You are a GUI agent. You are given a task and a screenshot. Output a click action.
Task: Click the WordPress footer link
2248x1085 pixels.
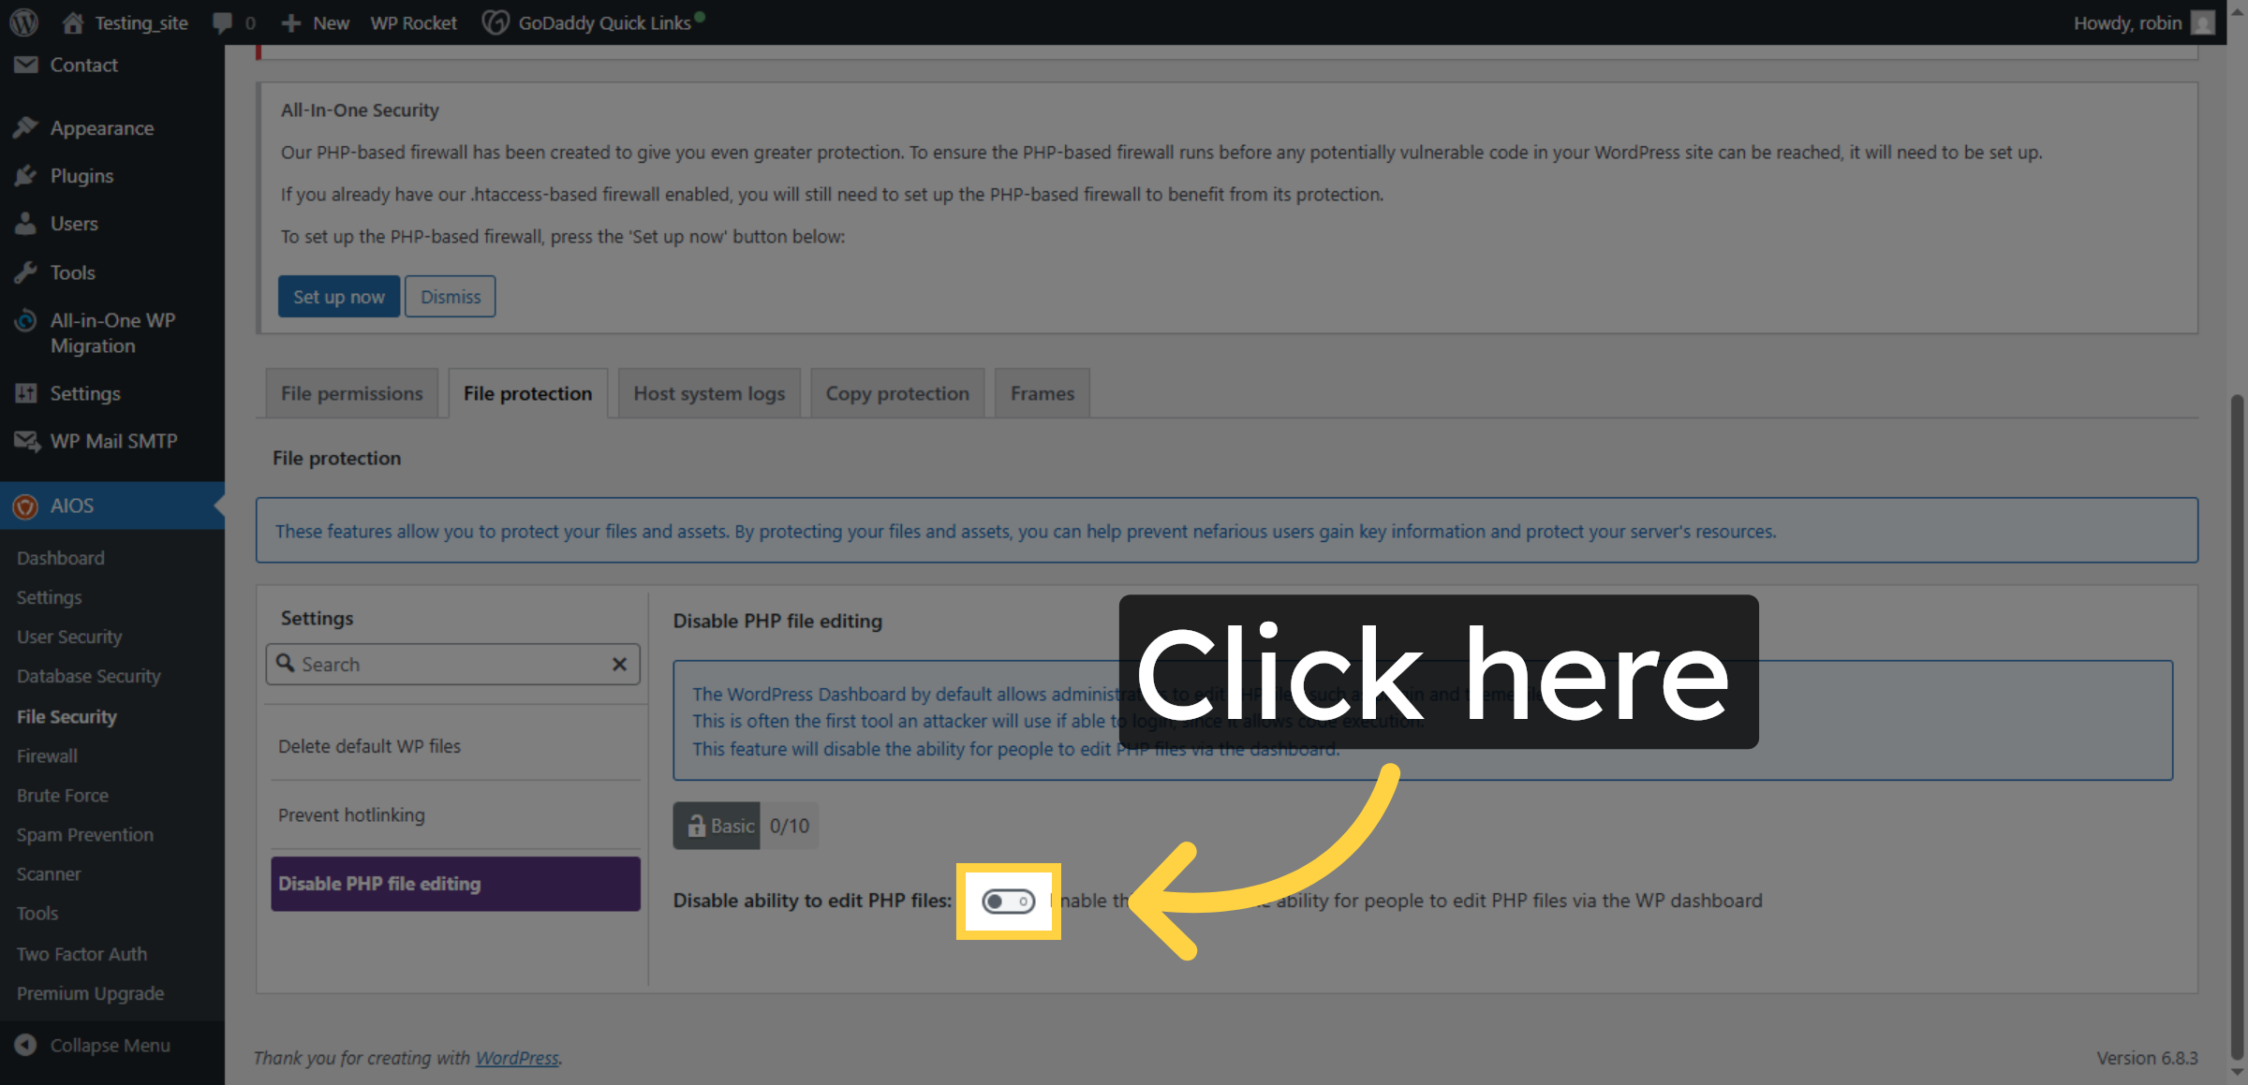[517, 1058]
